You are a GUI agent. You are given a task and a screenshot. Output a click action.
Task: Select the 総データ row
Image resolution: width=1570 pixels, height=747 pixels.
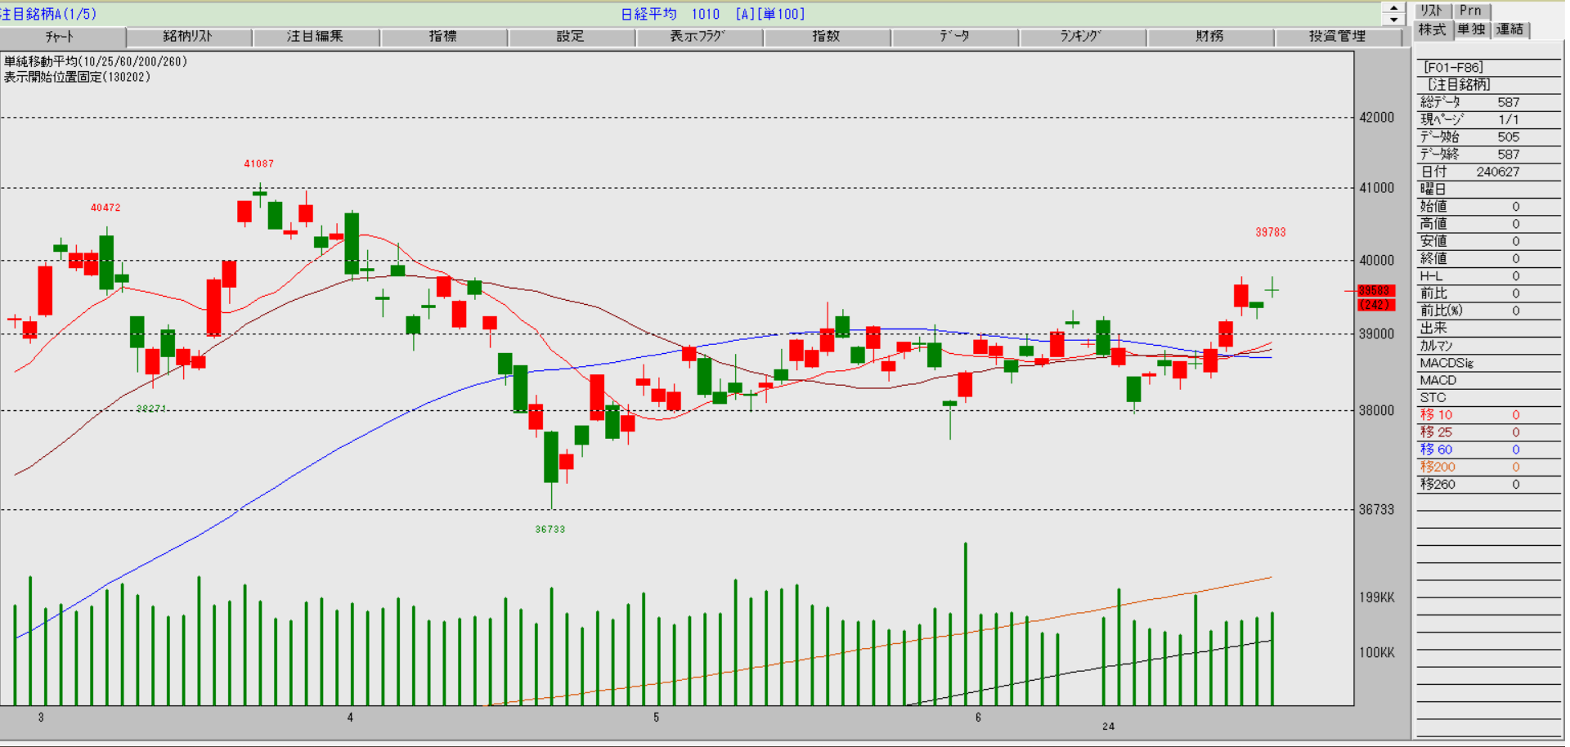coord(1488,102)
